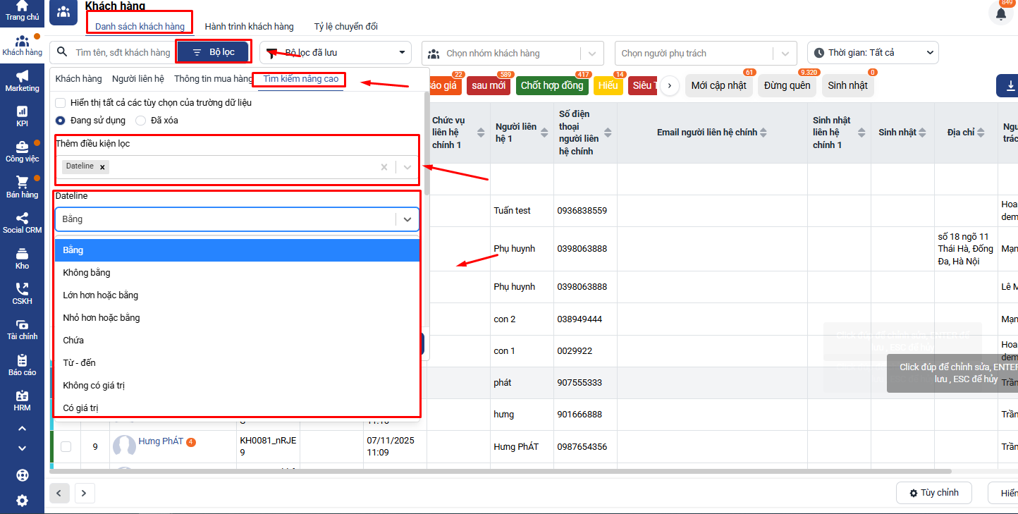Open Marketing module in sidebar
Image resolution: width=1018 pixels, height=514 pixels.
click(x=22, y=80)
